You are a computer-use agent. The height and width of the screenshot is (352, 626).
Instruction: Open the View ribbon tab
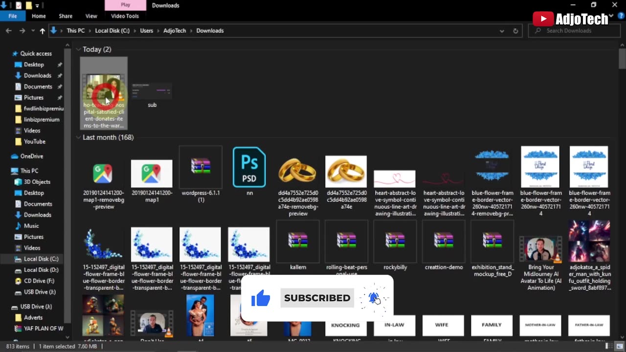(x=91, y=16)
